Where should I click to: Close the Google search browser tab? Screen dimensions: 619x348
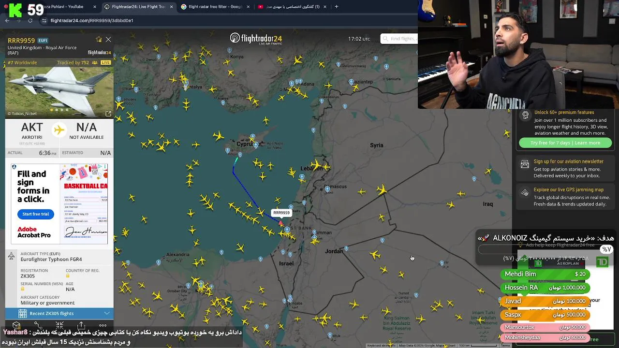click(248, 7)
